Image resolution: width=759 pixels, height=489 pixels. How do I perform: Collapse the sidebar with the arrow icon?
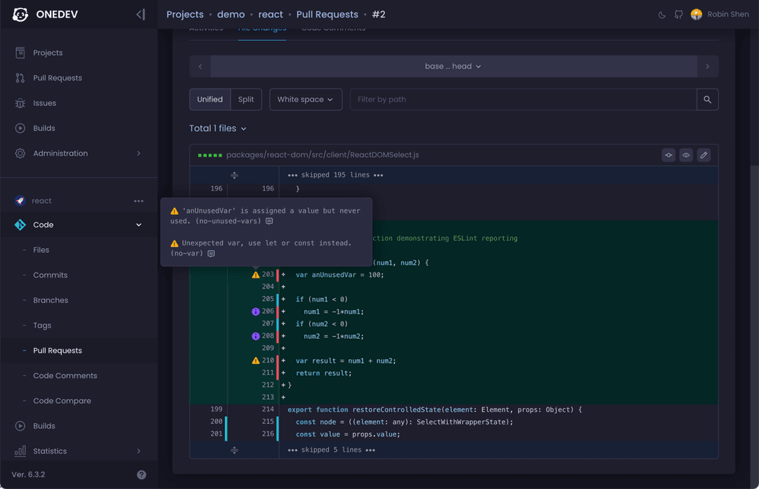click(x=141, y=15)
